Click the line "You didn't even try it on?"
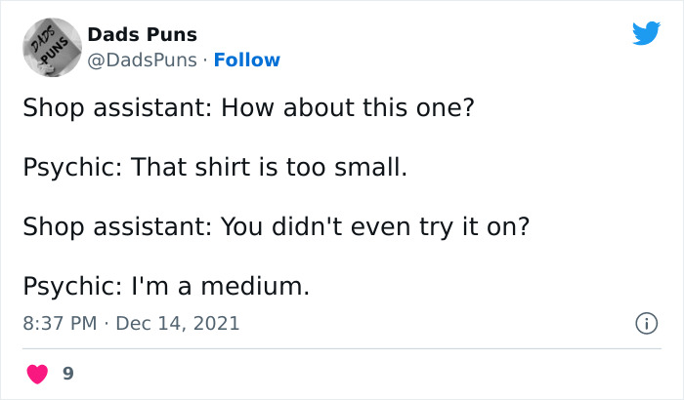Image resolution: width=684 pixels, height=400 pixels. pos(374,226)
